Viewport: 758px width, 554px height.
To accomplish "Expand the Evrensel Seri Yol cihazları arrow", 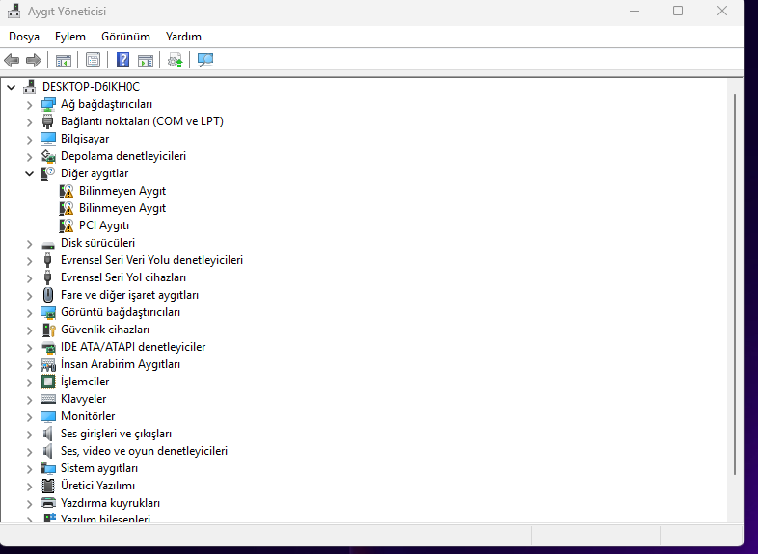I will (30, 278).
